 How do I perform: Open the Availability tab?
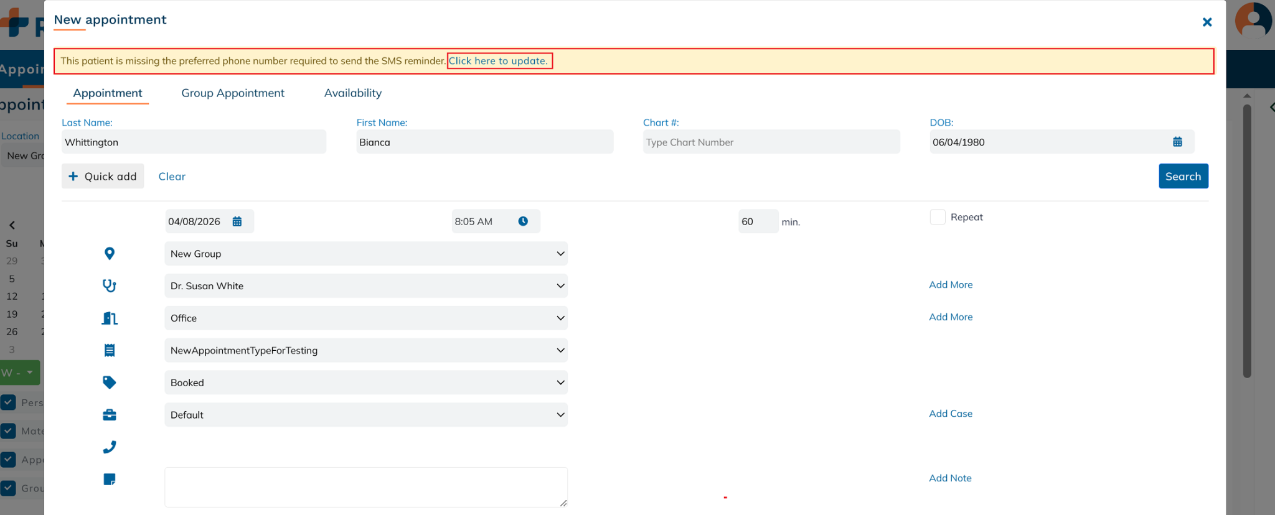353,93
